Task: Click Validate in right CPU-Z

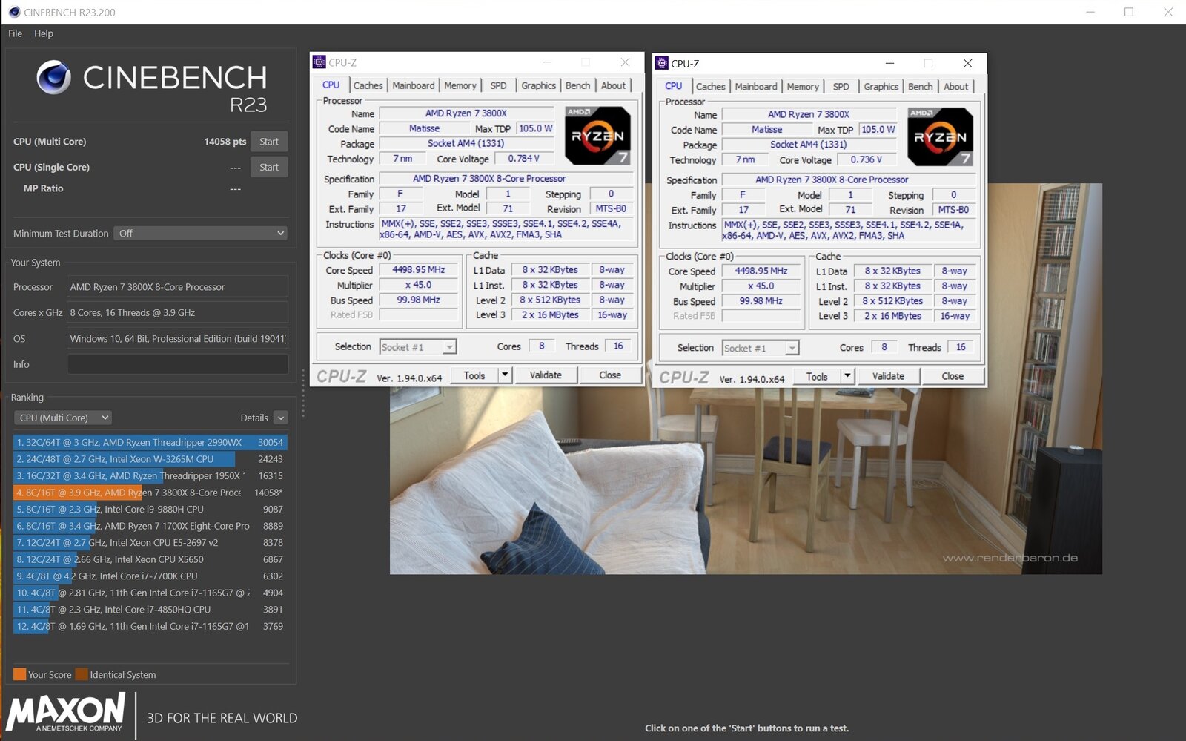Action: [888, 377]
